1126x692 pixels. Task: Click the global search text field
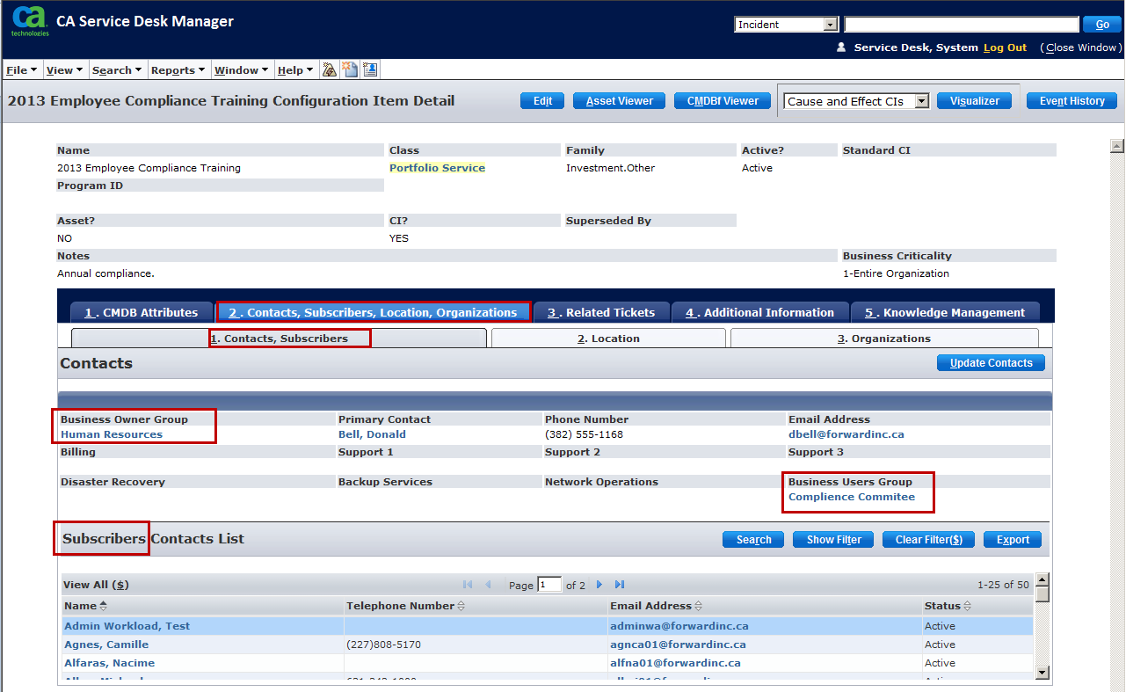(x=962, y=25)
